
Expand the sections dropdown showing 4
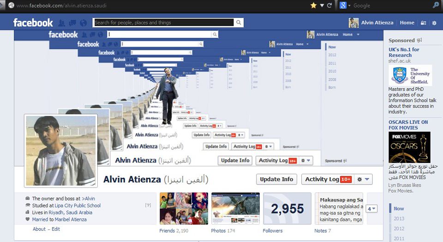[371, 209]
